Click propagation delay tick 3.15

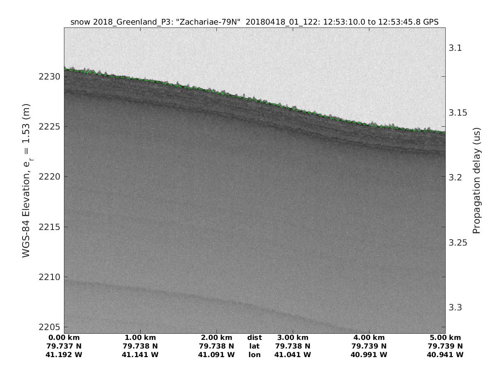click(458, 113)
